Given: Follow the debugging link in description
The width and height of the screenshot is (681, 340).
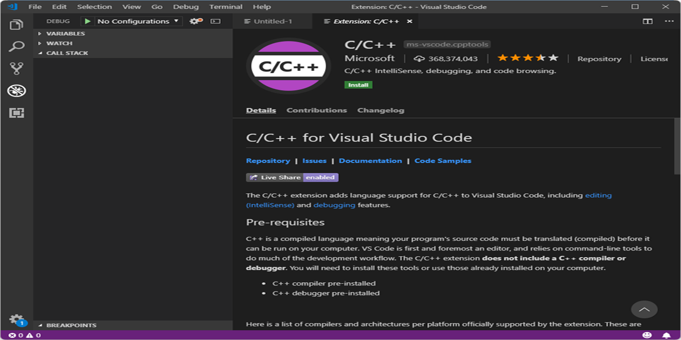Looking at the screenshot, I should click(334, 205).
